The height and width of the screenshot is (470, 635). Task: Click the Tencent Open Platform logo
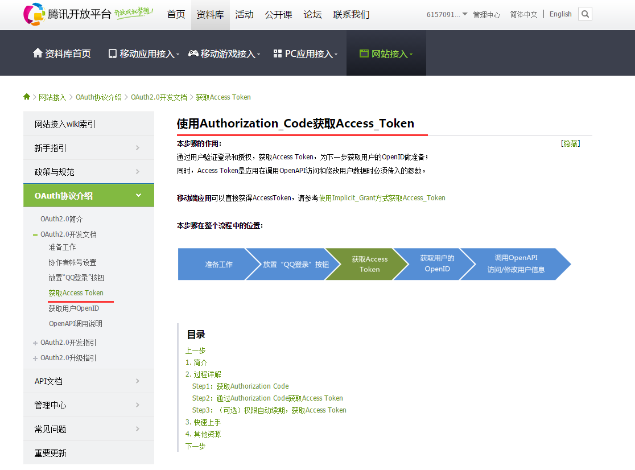(x=88, y=14)
